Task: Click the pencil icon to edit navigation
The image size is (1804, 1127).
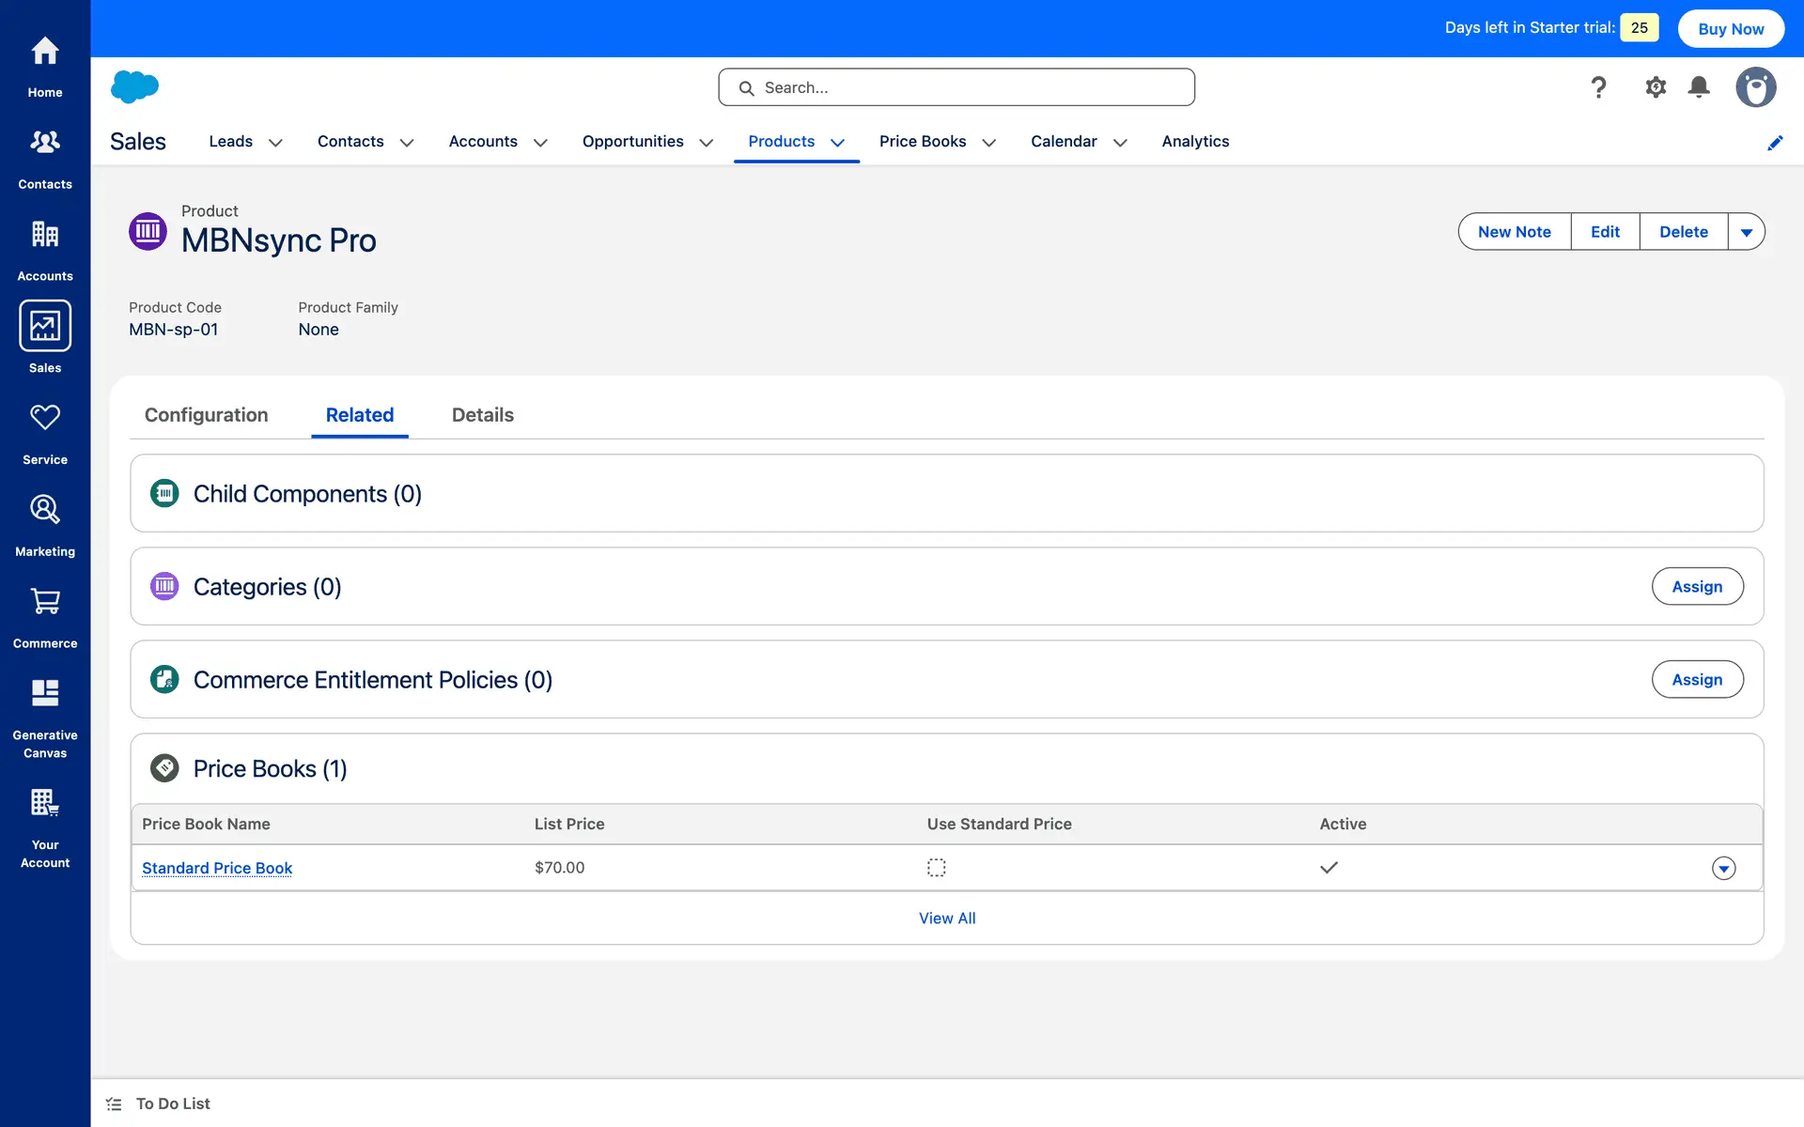Action: [x=1775, y=143]
